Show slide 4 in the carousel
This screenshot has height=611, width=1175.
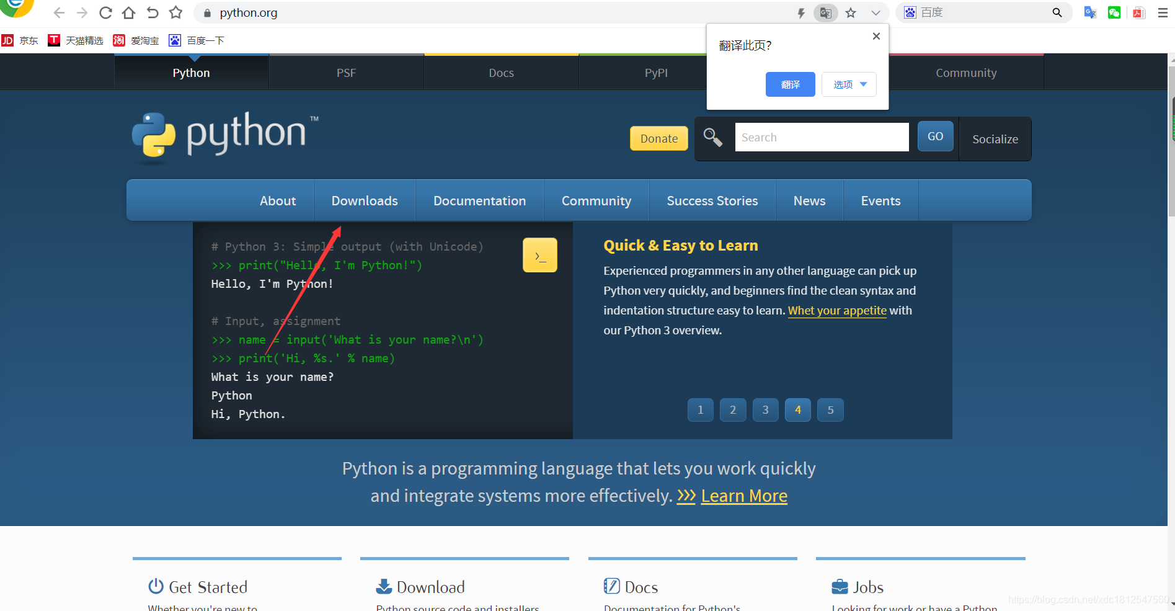(x=798, y=410)
